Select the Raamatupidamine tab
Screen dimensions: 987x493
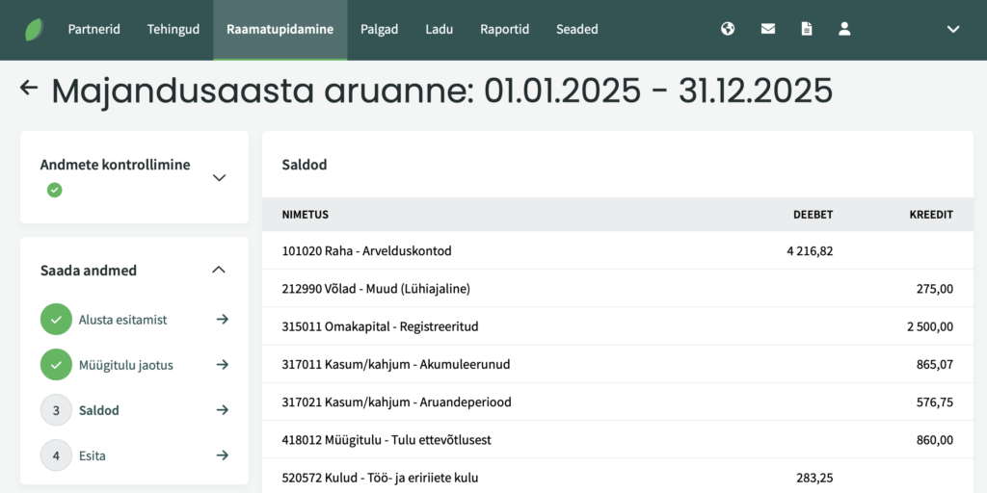(x=280, y=30)
